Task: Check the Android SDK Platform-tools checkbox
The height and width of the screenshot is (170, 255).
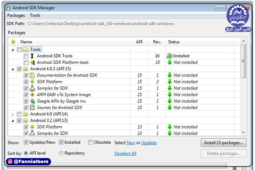Action: (26, 62)
